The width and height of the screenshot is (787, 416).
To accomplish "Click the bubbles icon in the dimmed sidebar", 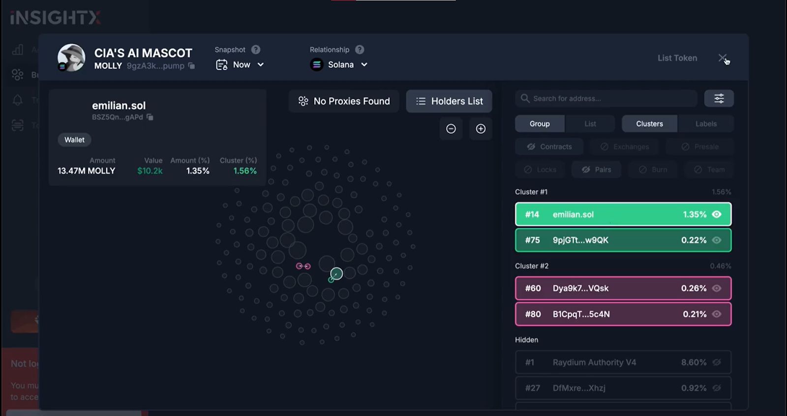I will pos(18,75).
